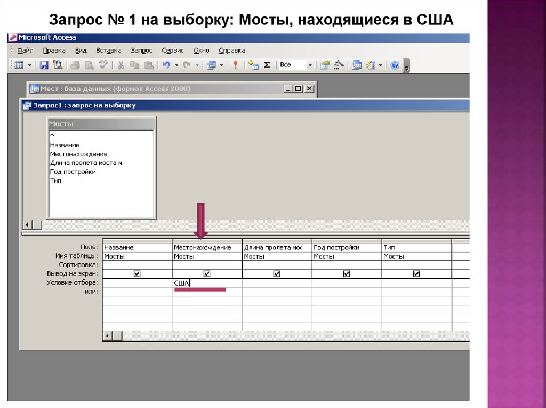Viewport: 546px width, 408px height.
Task: Click the Database Window icon
Action: 357,65
